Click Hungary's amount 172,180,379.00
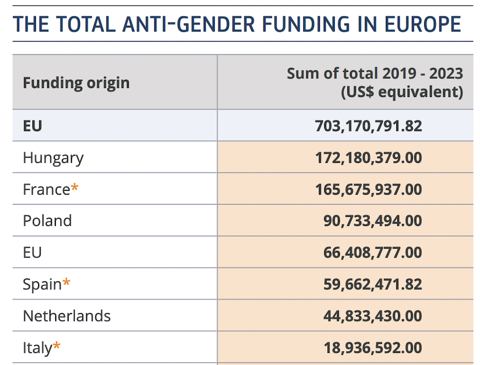The image size is (480, 365). pos(368,158)
